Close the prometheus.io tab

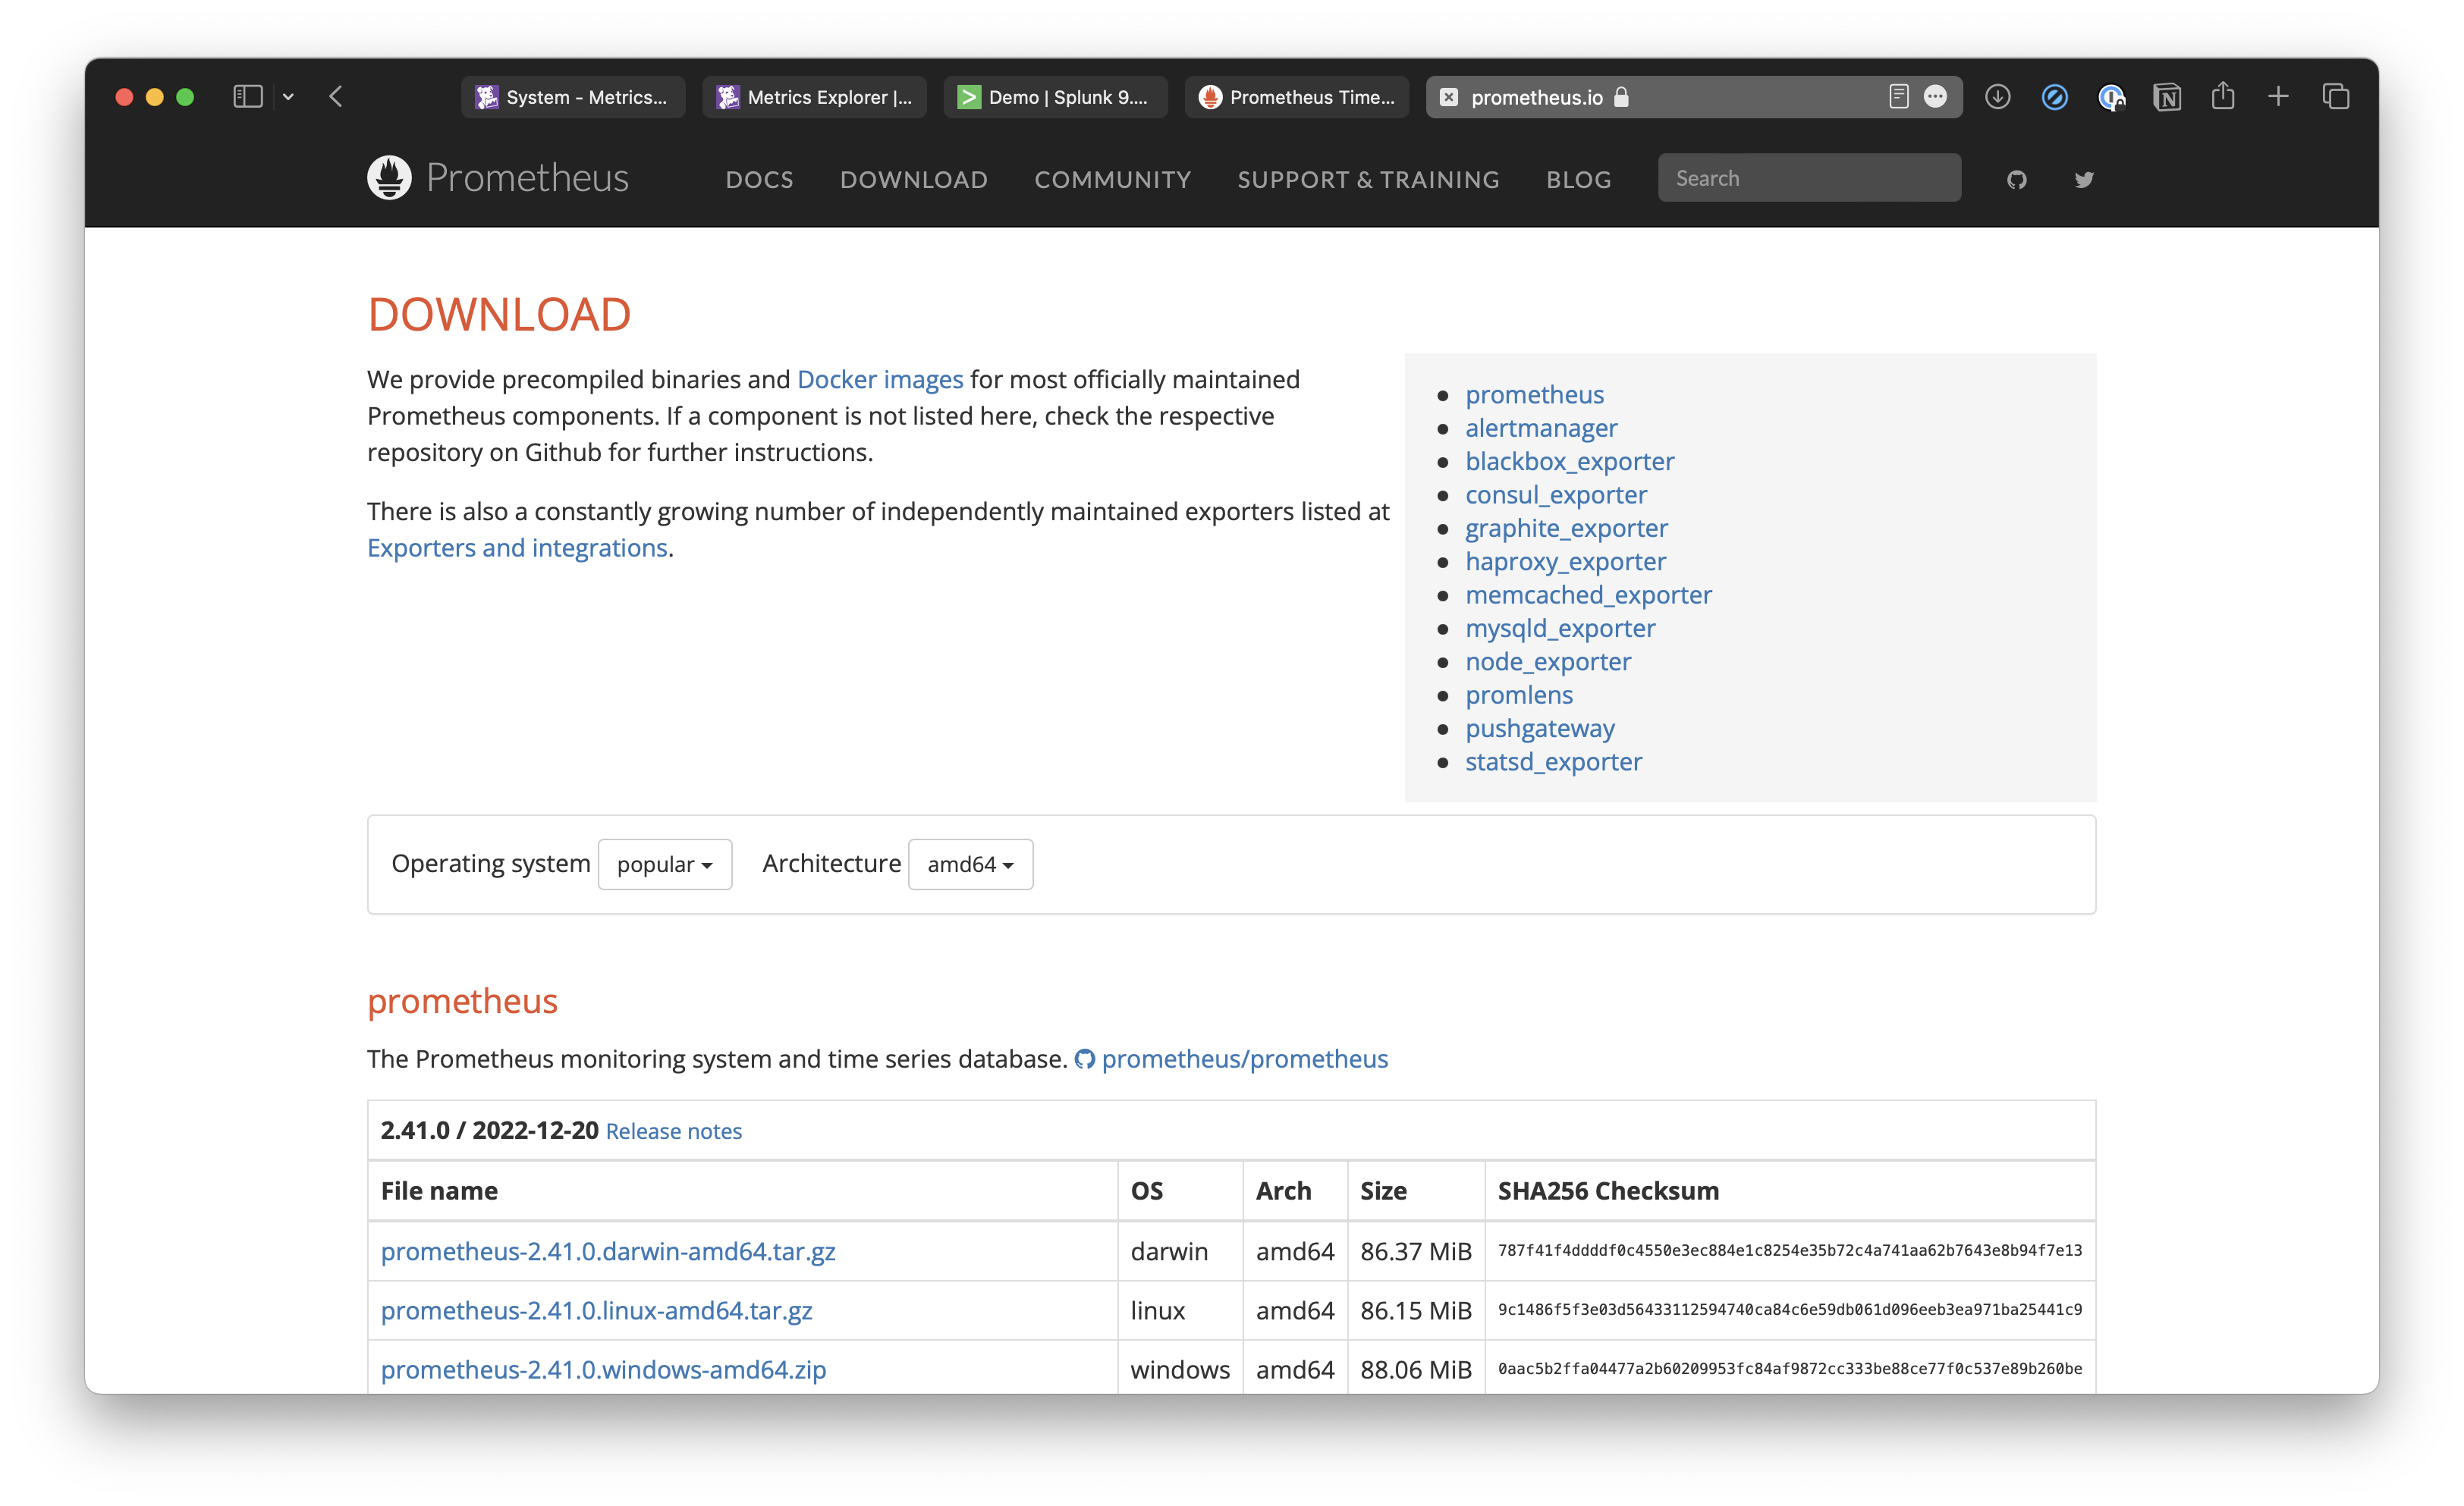(1448, 97)
